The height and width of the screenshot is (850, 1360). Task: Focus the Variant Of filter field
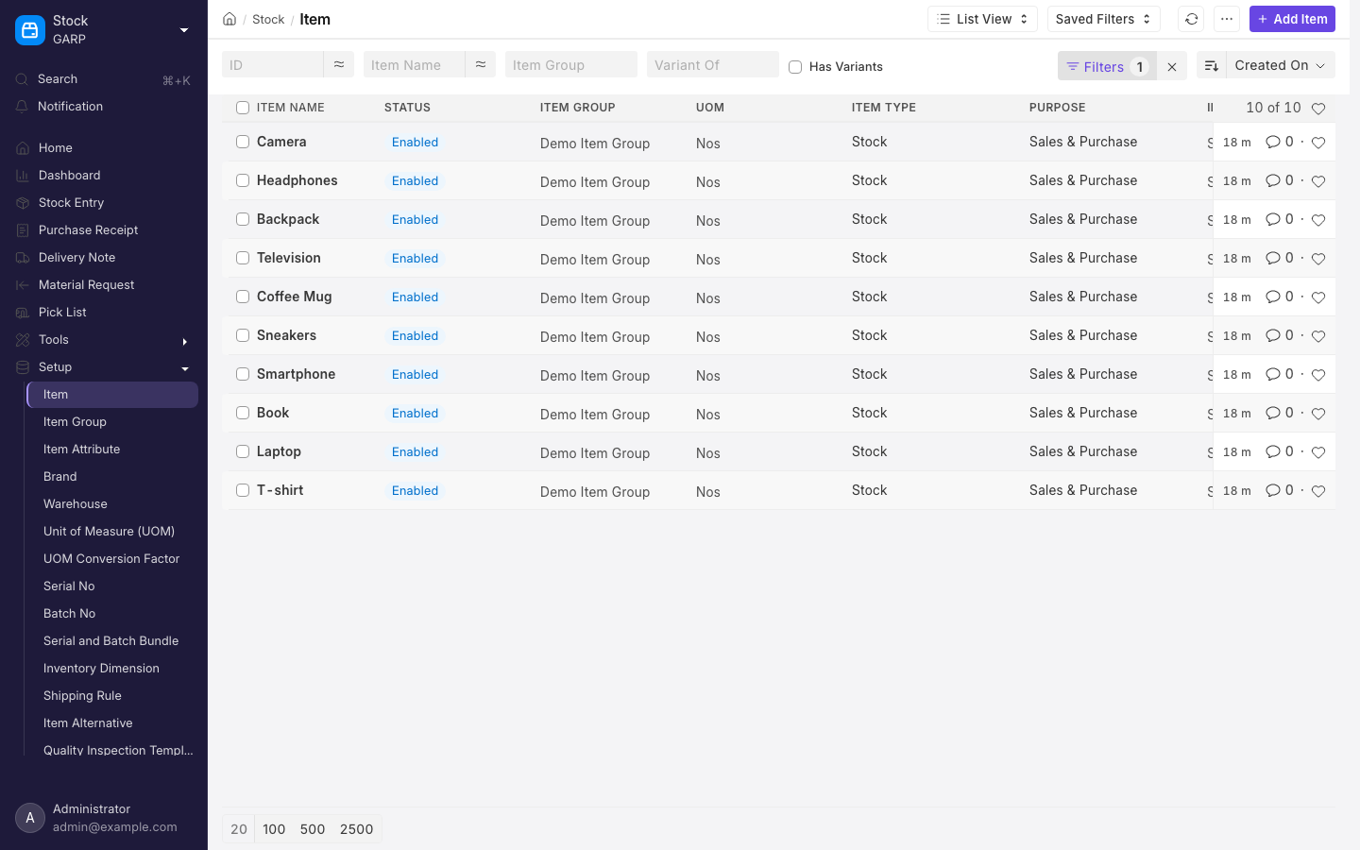tap(713, 64)
